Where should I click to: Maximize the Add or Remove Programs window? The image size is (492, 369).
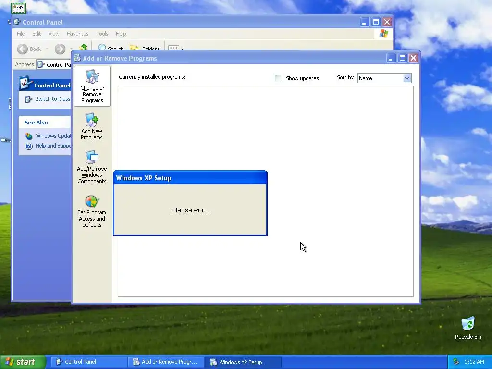pyautogui.click(x=402, y=58)
